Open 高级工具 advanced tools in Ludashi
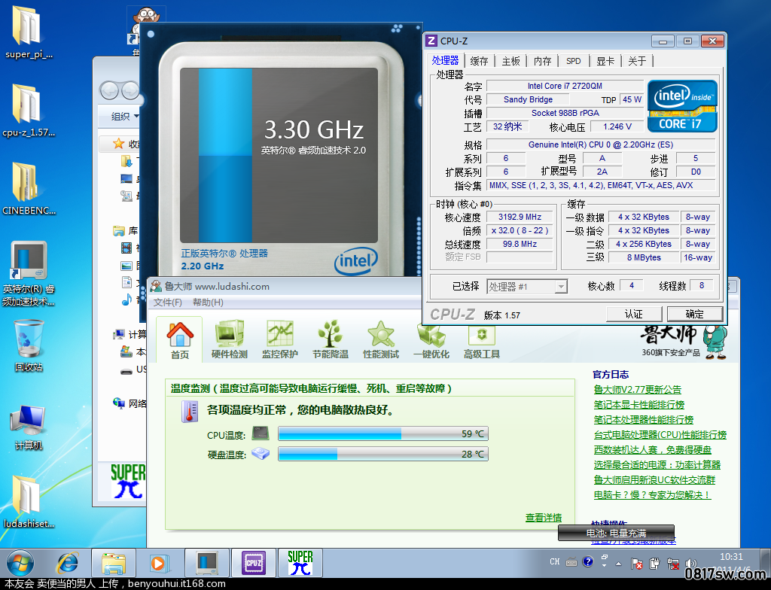The image size is (771, 590). 482,339
